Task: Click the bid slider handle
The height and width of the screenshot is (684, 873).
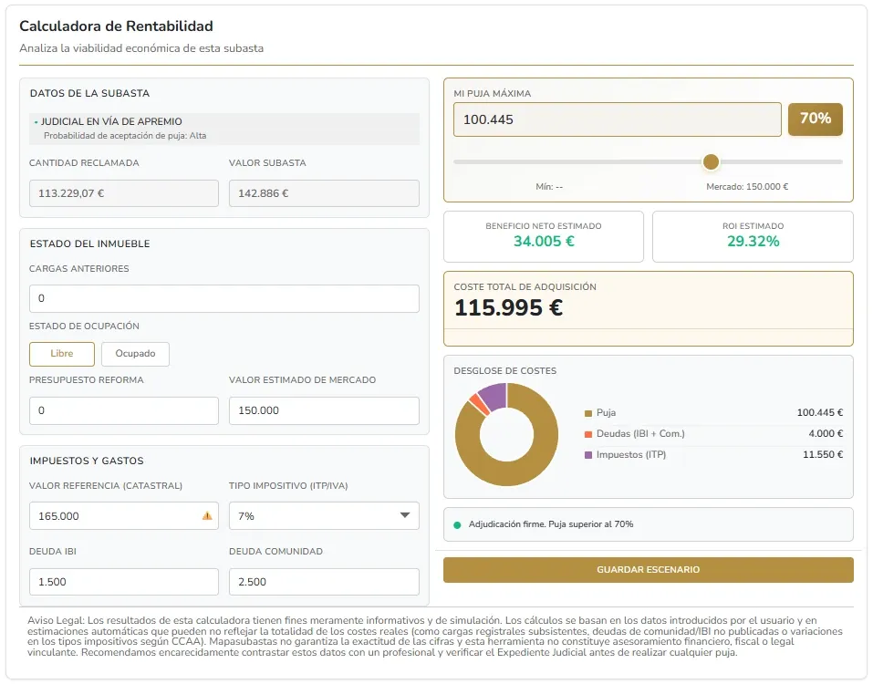Action: point(711,161)
